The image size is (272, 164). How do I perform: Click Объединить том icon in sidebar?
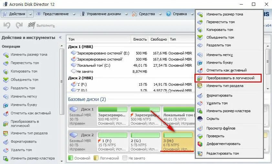[6, 80]
